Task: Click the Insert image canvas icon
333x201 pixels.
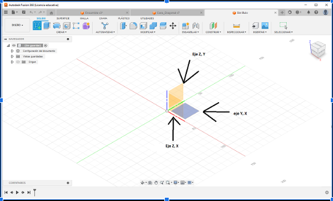Action: point(265,26)
